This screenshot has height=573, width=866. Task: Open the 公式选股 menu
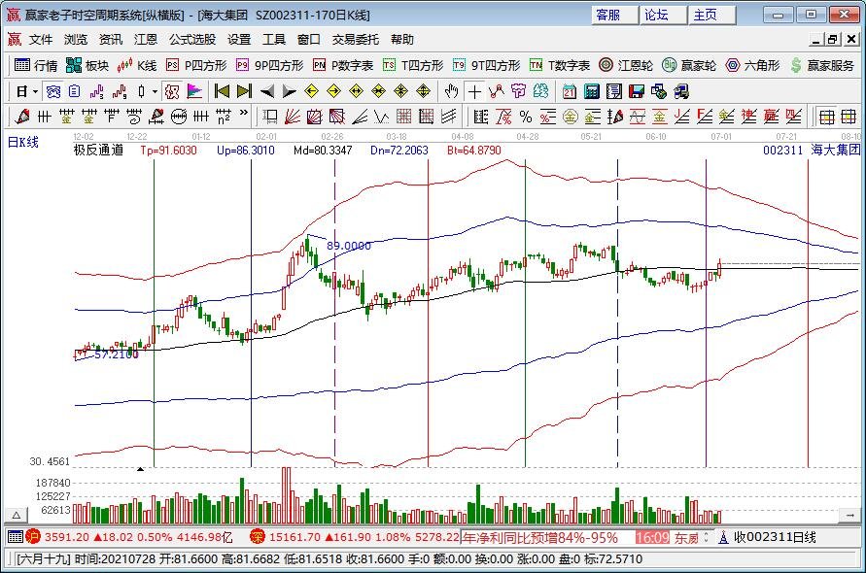(192, 40)
